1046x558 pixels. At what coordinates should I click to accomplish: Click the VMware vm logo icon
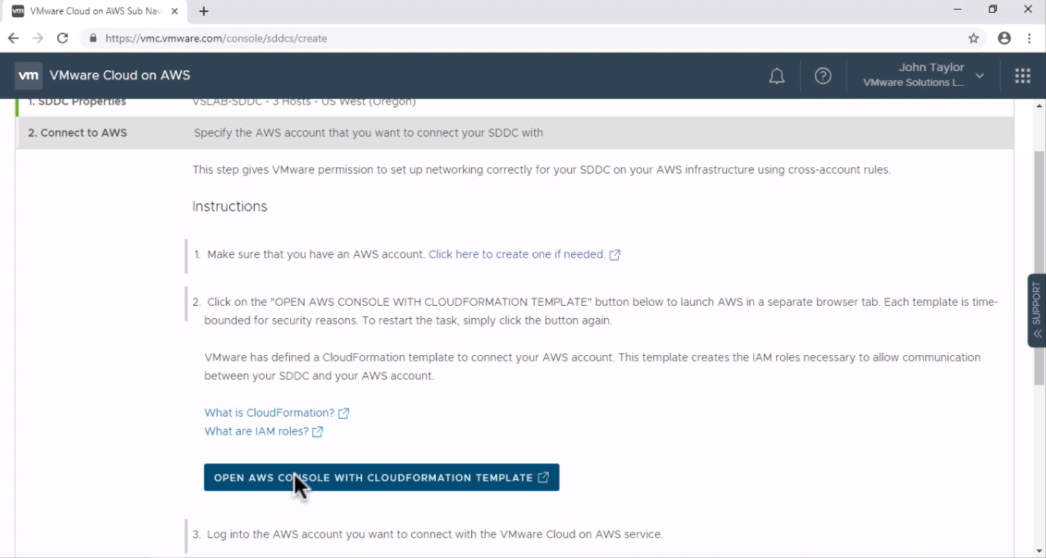pyautogui.click(x=28, y=76)
